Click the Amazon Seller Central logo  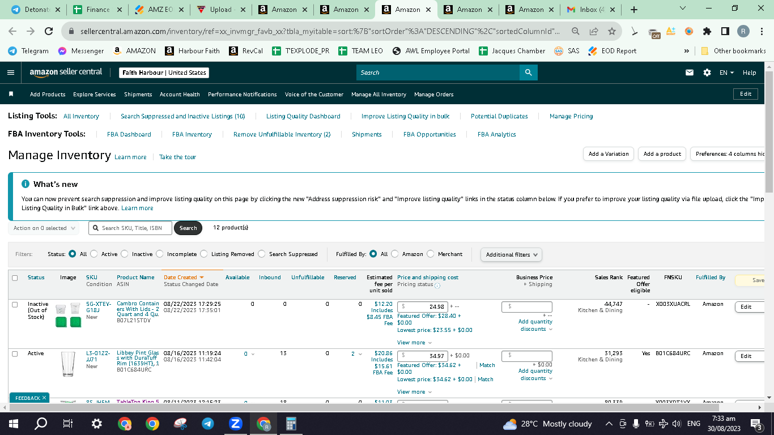click(x=66, y=72)
